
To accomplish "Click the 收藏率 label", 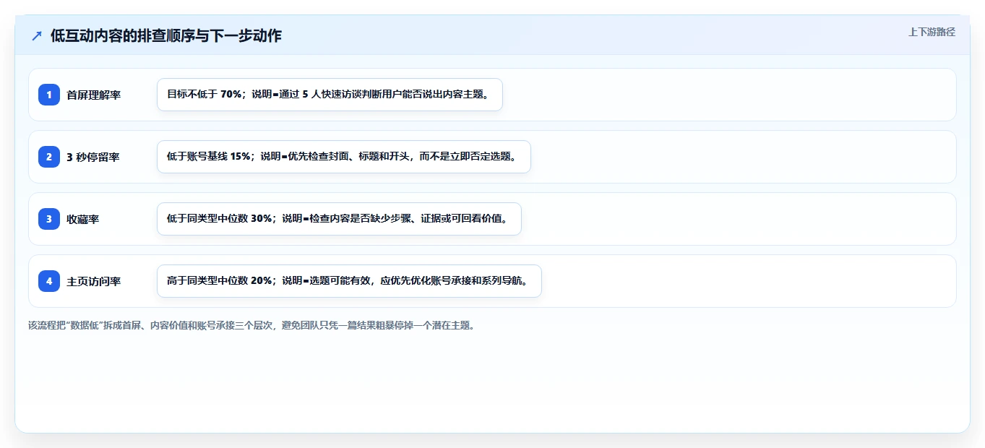I will [82, 219].
